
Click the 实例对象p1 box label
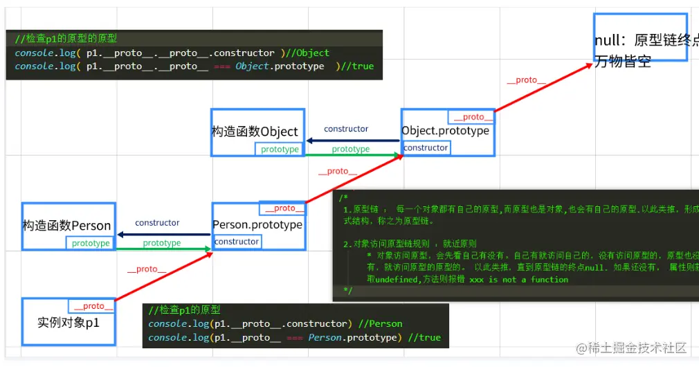(69, 323)
